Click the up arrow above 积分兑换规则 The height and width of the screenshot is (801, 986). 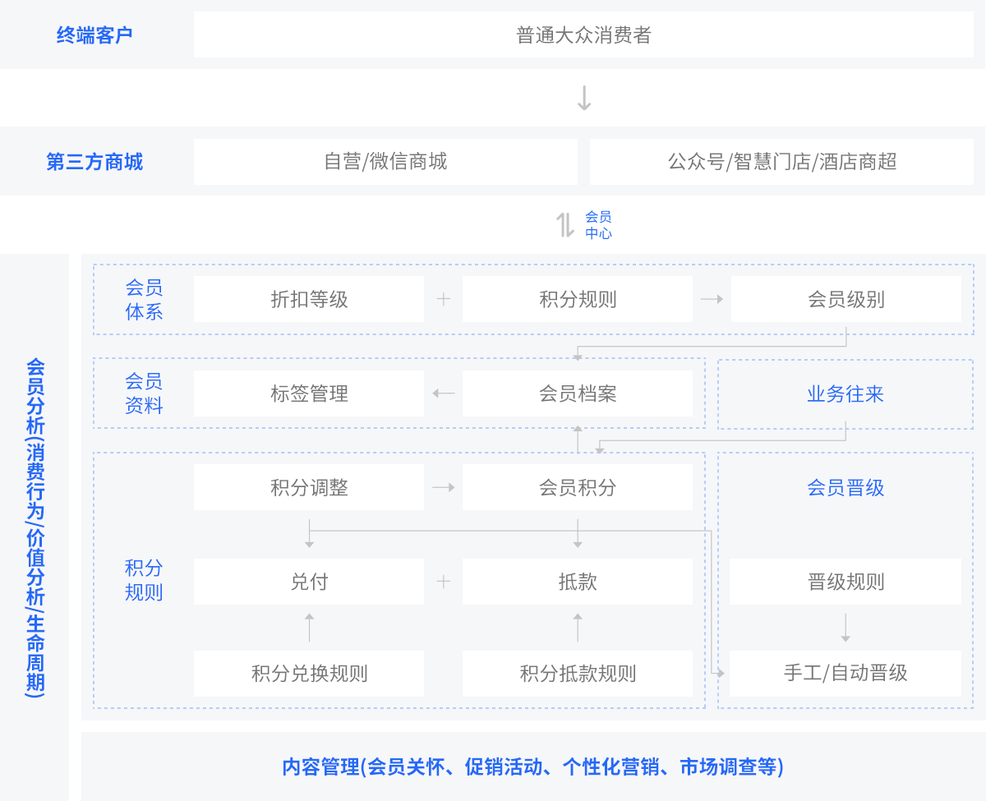click(309, 628)
